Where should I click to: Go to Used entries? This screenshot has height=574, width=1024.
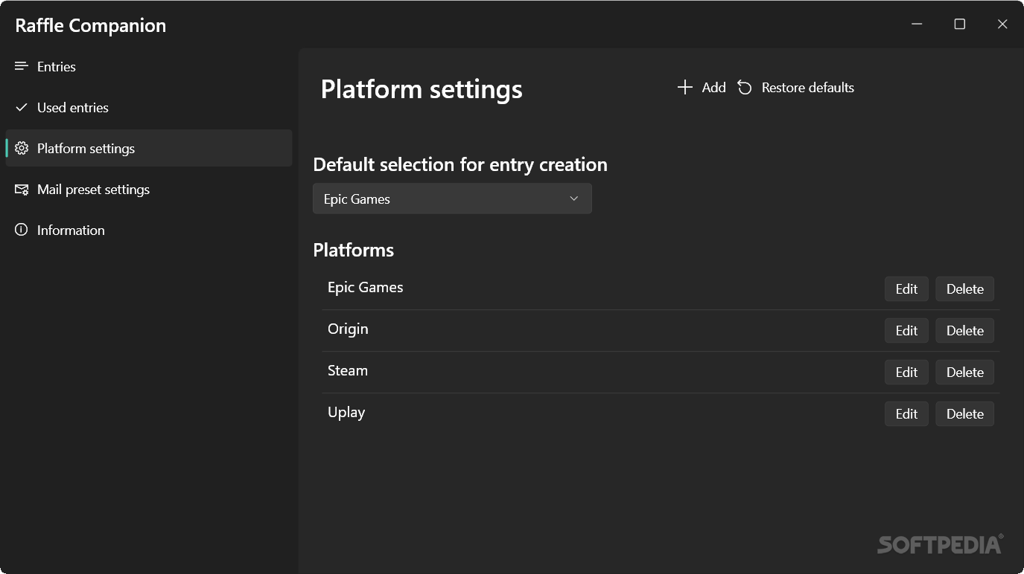point(149,107)
